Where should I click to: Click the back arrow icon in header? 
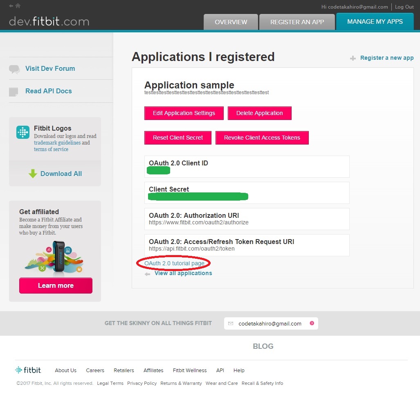[11, 6]
